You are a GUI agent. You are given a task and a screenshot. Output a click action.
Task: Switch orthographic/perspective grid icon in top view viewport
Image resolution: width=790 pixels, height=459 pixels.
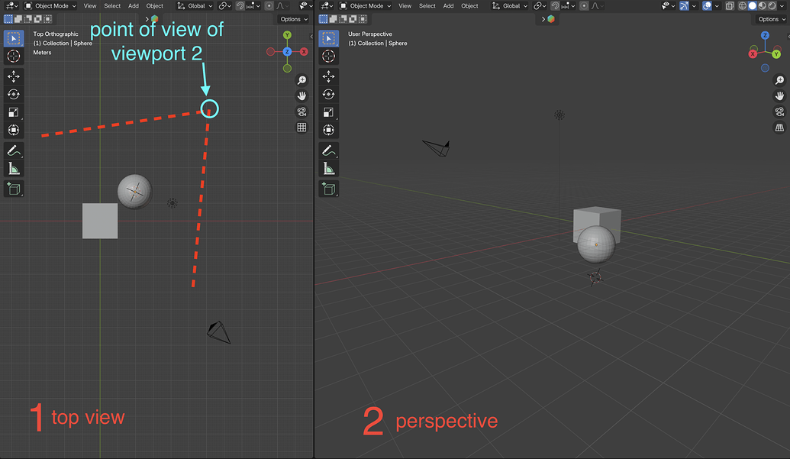pyautogui.click(x=301, y=128)
